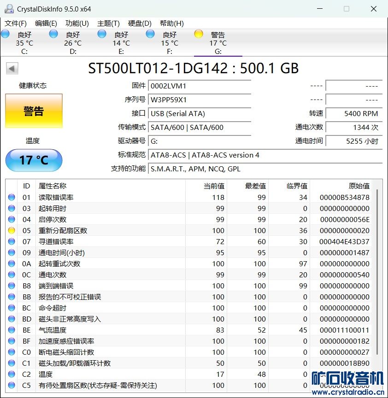Click status orb for attribute BB 报告的不可校正错误
388x398 pixels.
[x=12, y=297]
